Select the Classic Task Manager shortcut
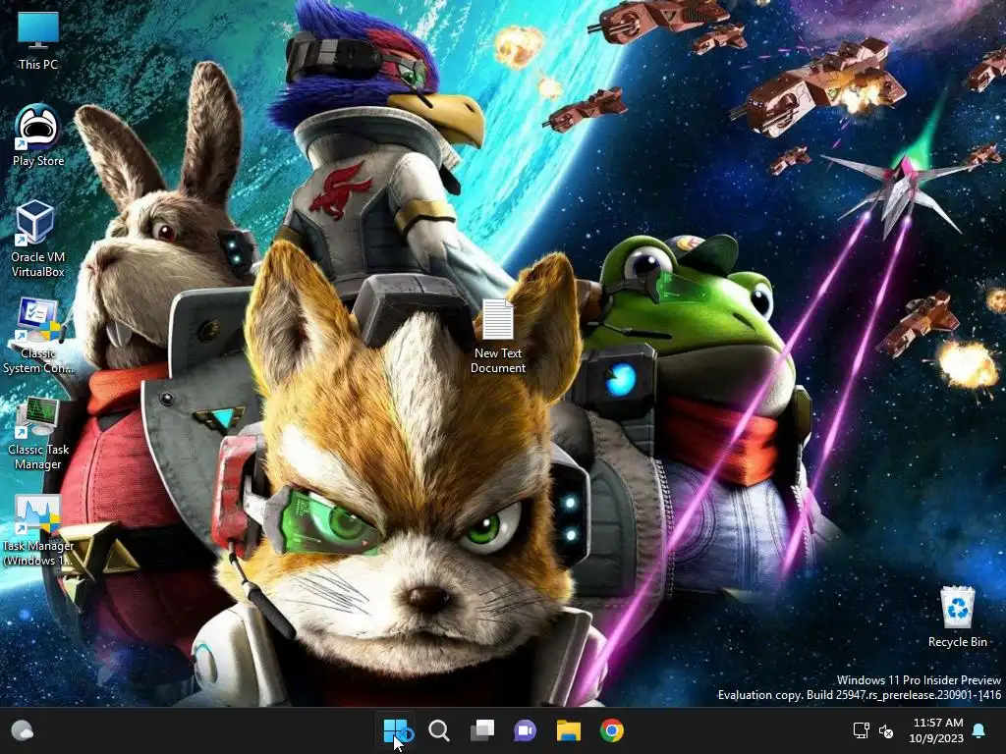 (38, 433)
